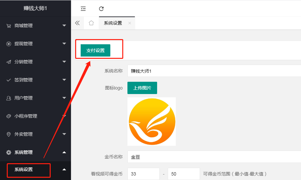
Task: Click the sidebar collapse menu icon
Action: point(83,9)
